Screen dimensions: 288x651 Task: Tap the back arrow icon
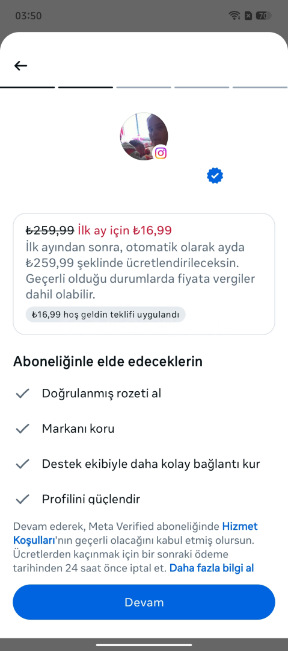tap(20, 66)
